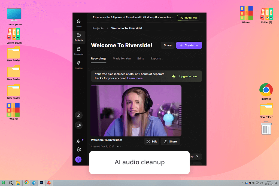Switch to the Edits tab
This screenshot has height=186, width=279.
pyautogui.click(x=141, y=59)
